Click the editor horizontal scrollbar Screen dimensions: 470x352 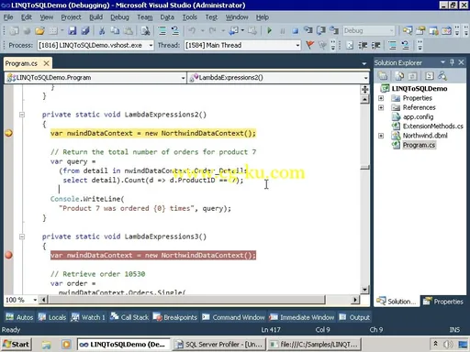pos(198,300)
